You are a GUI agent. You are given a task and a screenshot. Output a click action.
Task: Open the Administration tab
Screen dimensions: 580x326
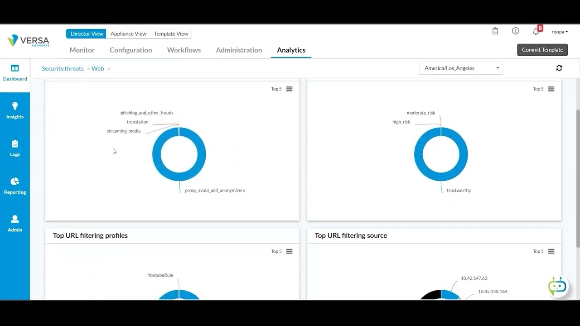239,50
